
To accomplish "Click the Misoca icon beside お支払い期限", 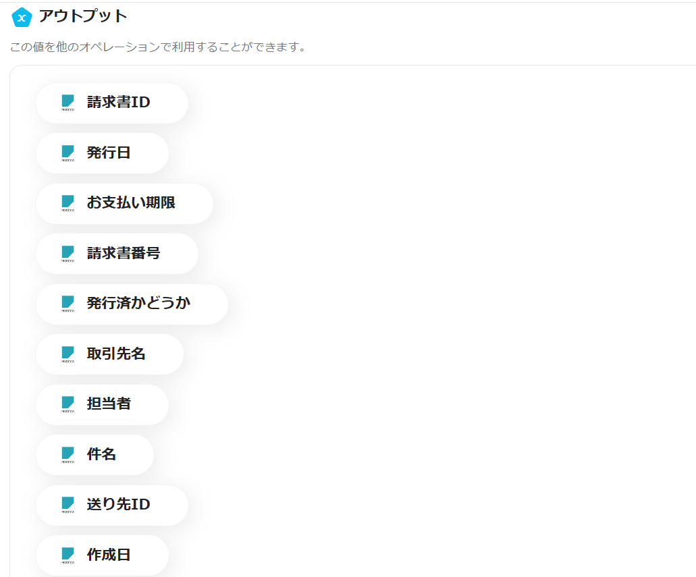I will click(68, 203).
